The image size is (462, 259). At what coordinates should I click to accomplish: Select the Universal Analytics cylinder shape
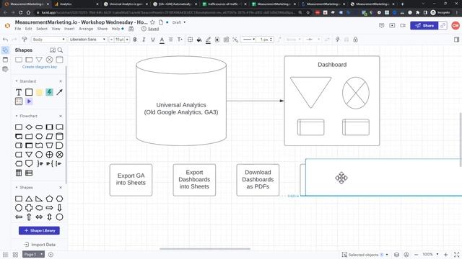click(181, 101)
